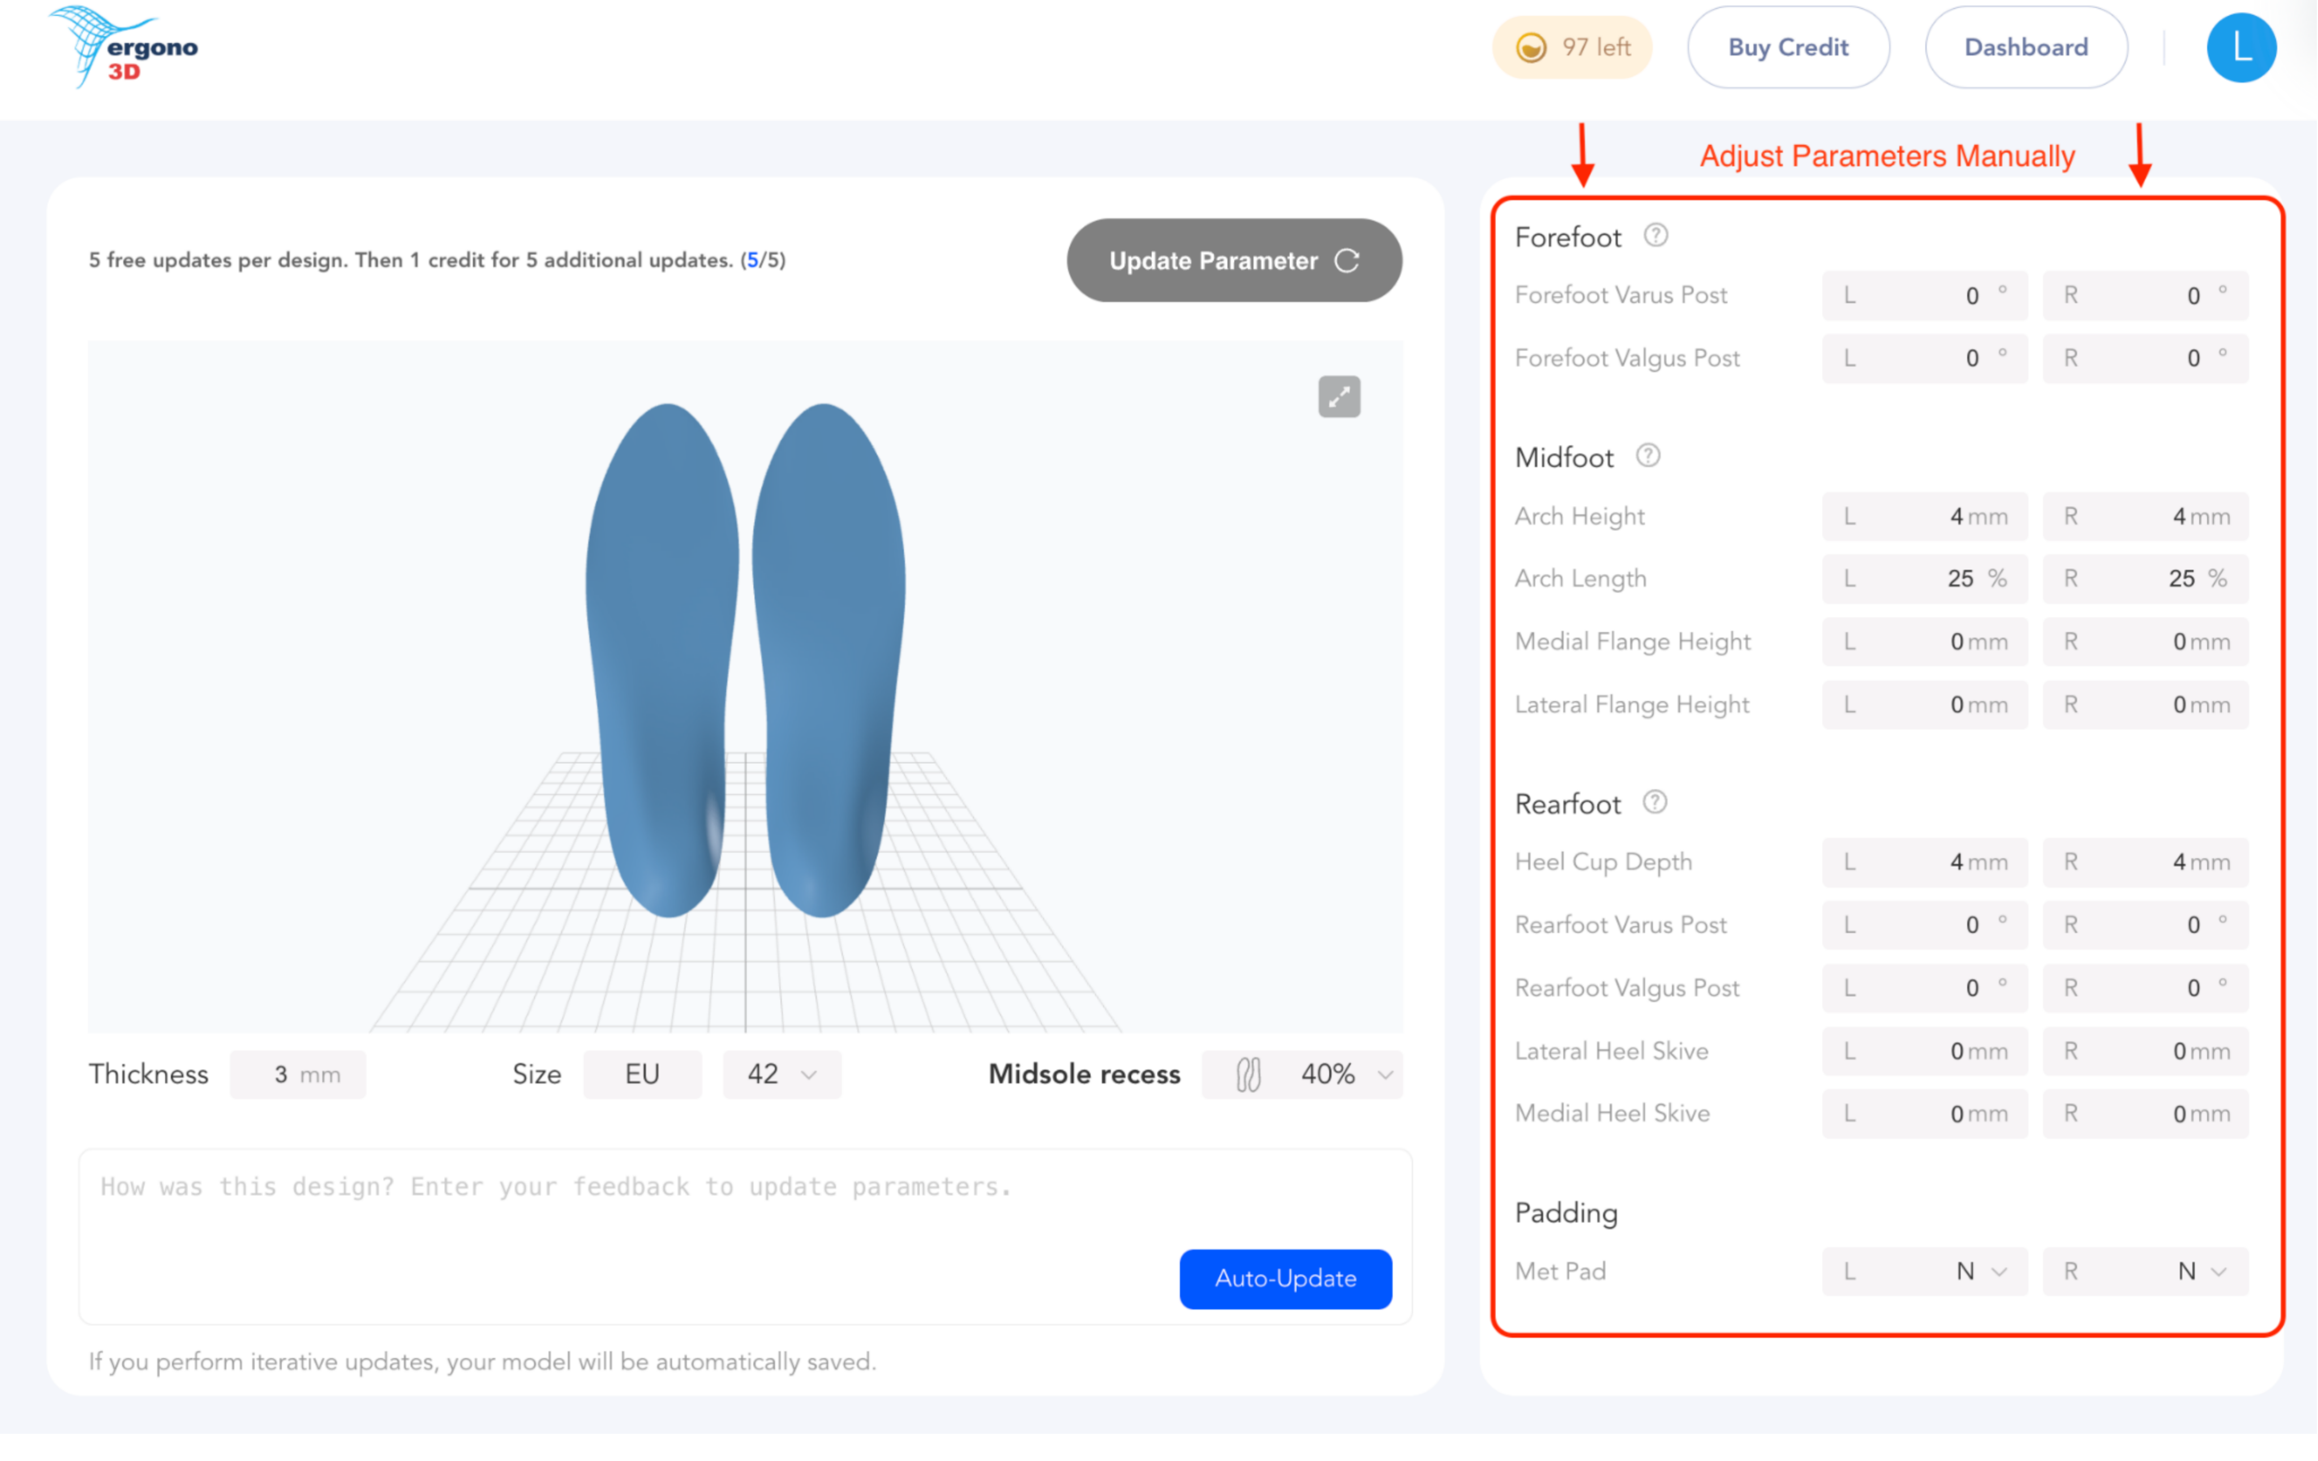Click the coin icon showing 97 credits left
This screenshot has width=2318, height=1461.
pyautogui.click(x=1531, y=46)
